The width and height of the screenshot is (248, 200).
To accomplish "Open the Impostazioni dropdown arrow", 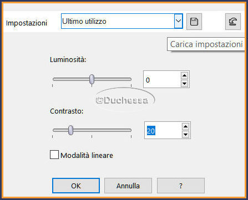I will point(178,21).
